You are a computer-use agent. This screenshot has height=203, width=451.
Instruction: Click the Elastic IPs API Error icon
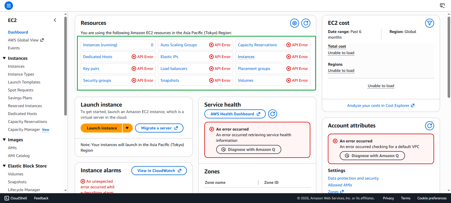click(x=211, y=57)
